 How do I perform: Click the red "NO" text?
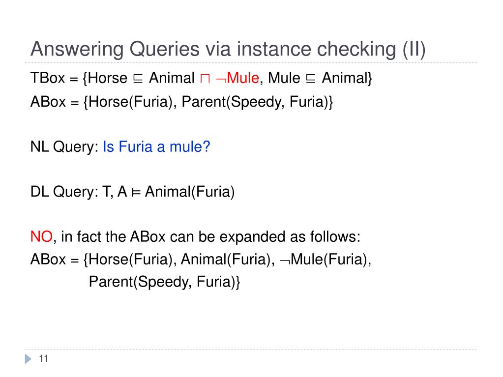click(x=41, y=236)
